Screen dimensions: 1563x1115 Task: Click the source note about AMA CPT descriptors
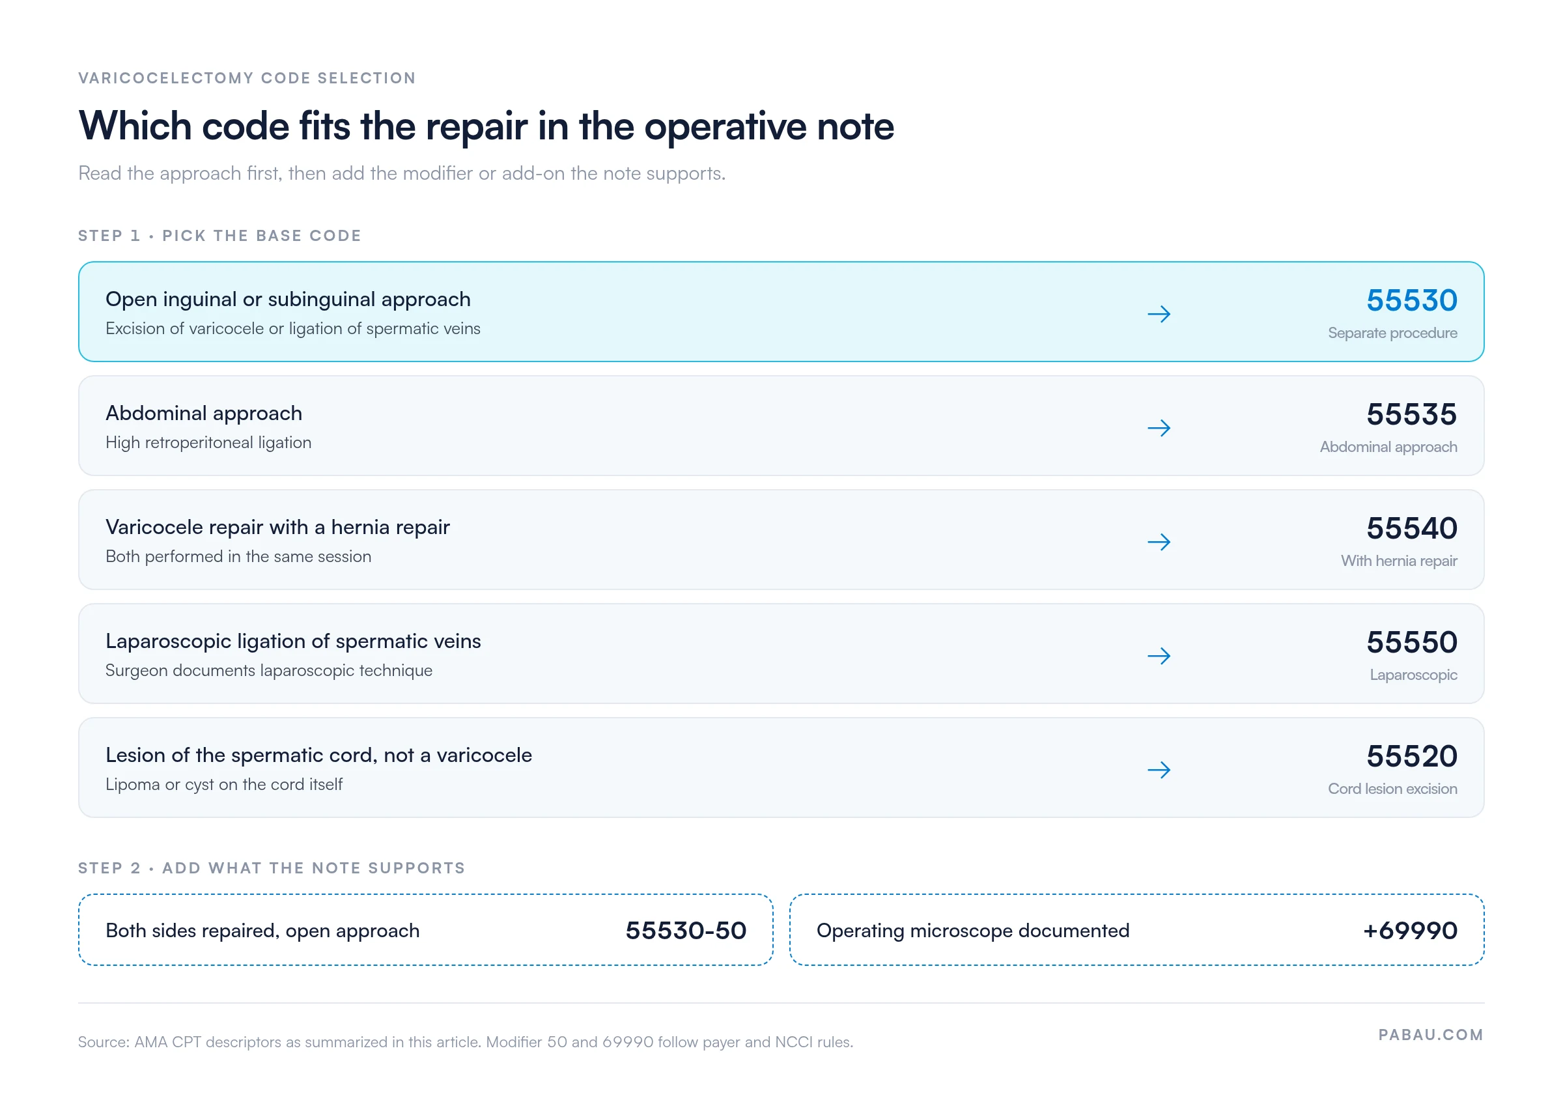point(466,1042)
